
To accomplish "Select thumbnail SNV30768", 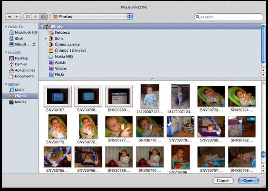I will pos(88,96).
